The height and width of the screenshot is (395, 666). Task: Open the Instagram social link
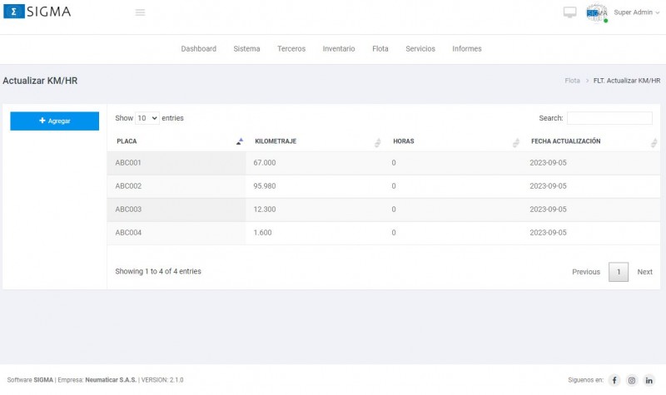632,380
